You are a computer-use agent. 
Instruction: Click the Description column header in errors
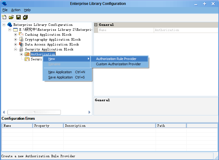(x=109, y=126)
